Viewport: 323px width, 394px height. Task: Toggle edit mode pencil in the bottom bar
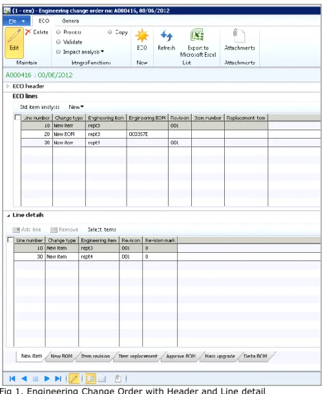[x=74, y=379]
